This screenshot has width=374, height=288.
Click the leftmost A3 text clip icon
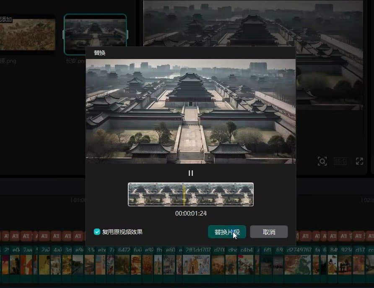click(x=5, y=236)
